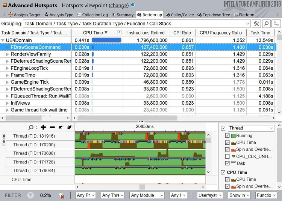Image resolution: width=282 pixels, height=201 pixels.
Task: Open the Analysis Type tab
Action: coord(59,15)
